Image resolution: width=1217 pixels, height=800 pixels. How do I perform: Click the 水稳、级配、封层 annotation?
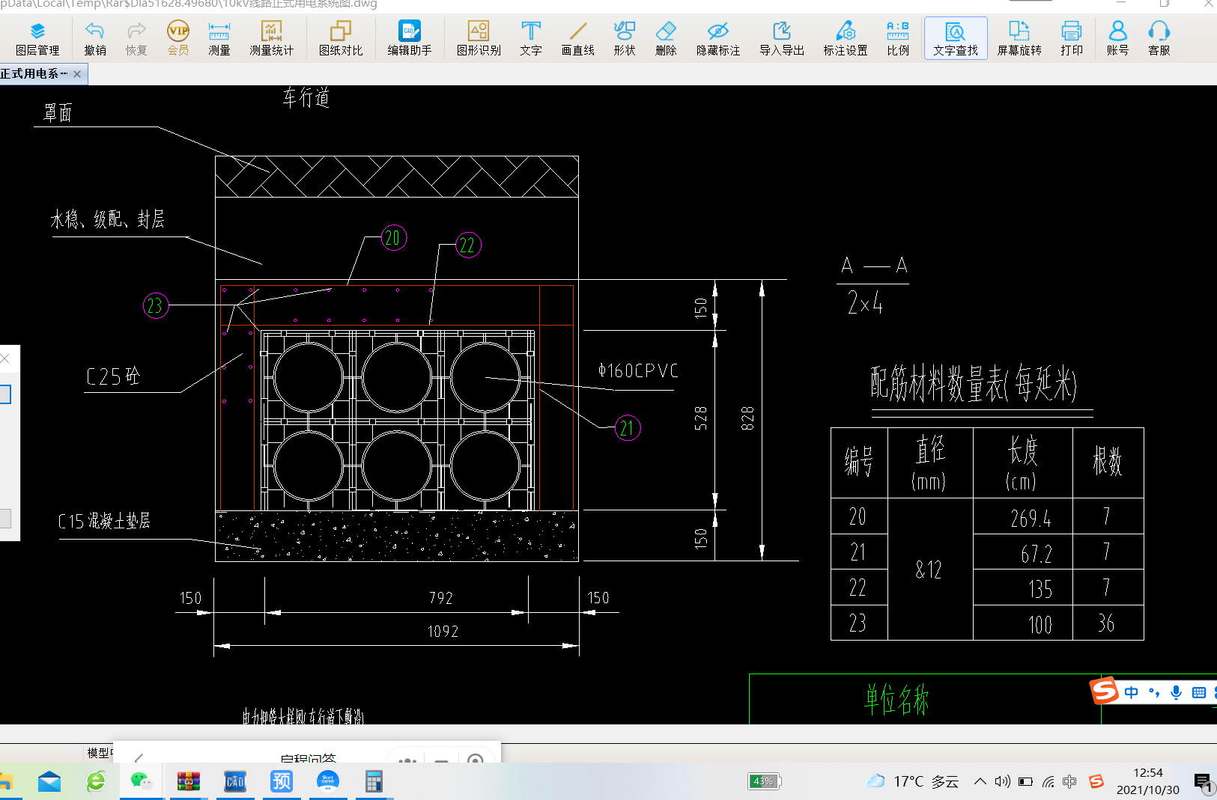pyautogui.click(x=107, y=219)
